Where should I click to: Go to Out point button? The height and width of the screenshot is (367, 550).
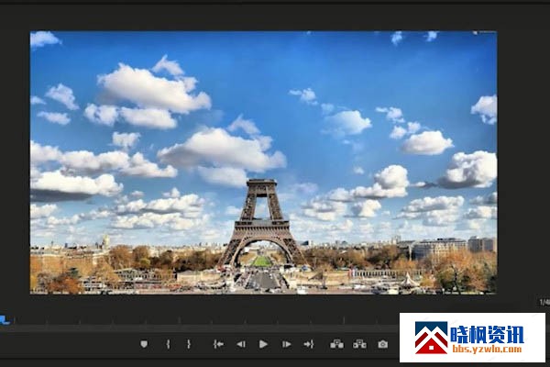pos(309,344)
